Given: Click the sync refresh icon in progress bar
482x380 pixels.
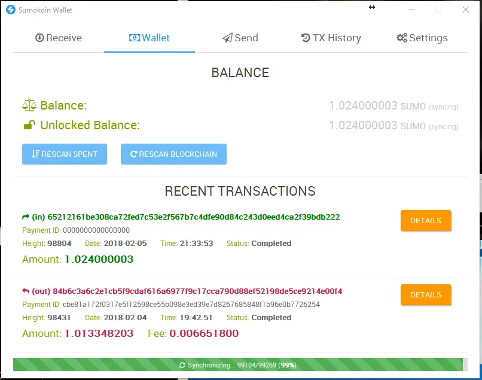Looking at the screenshot, I should click(182, 365).
